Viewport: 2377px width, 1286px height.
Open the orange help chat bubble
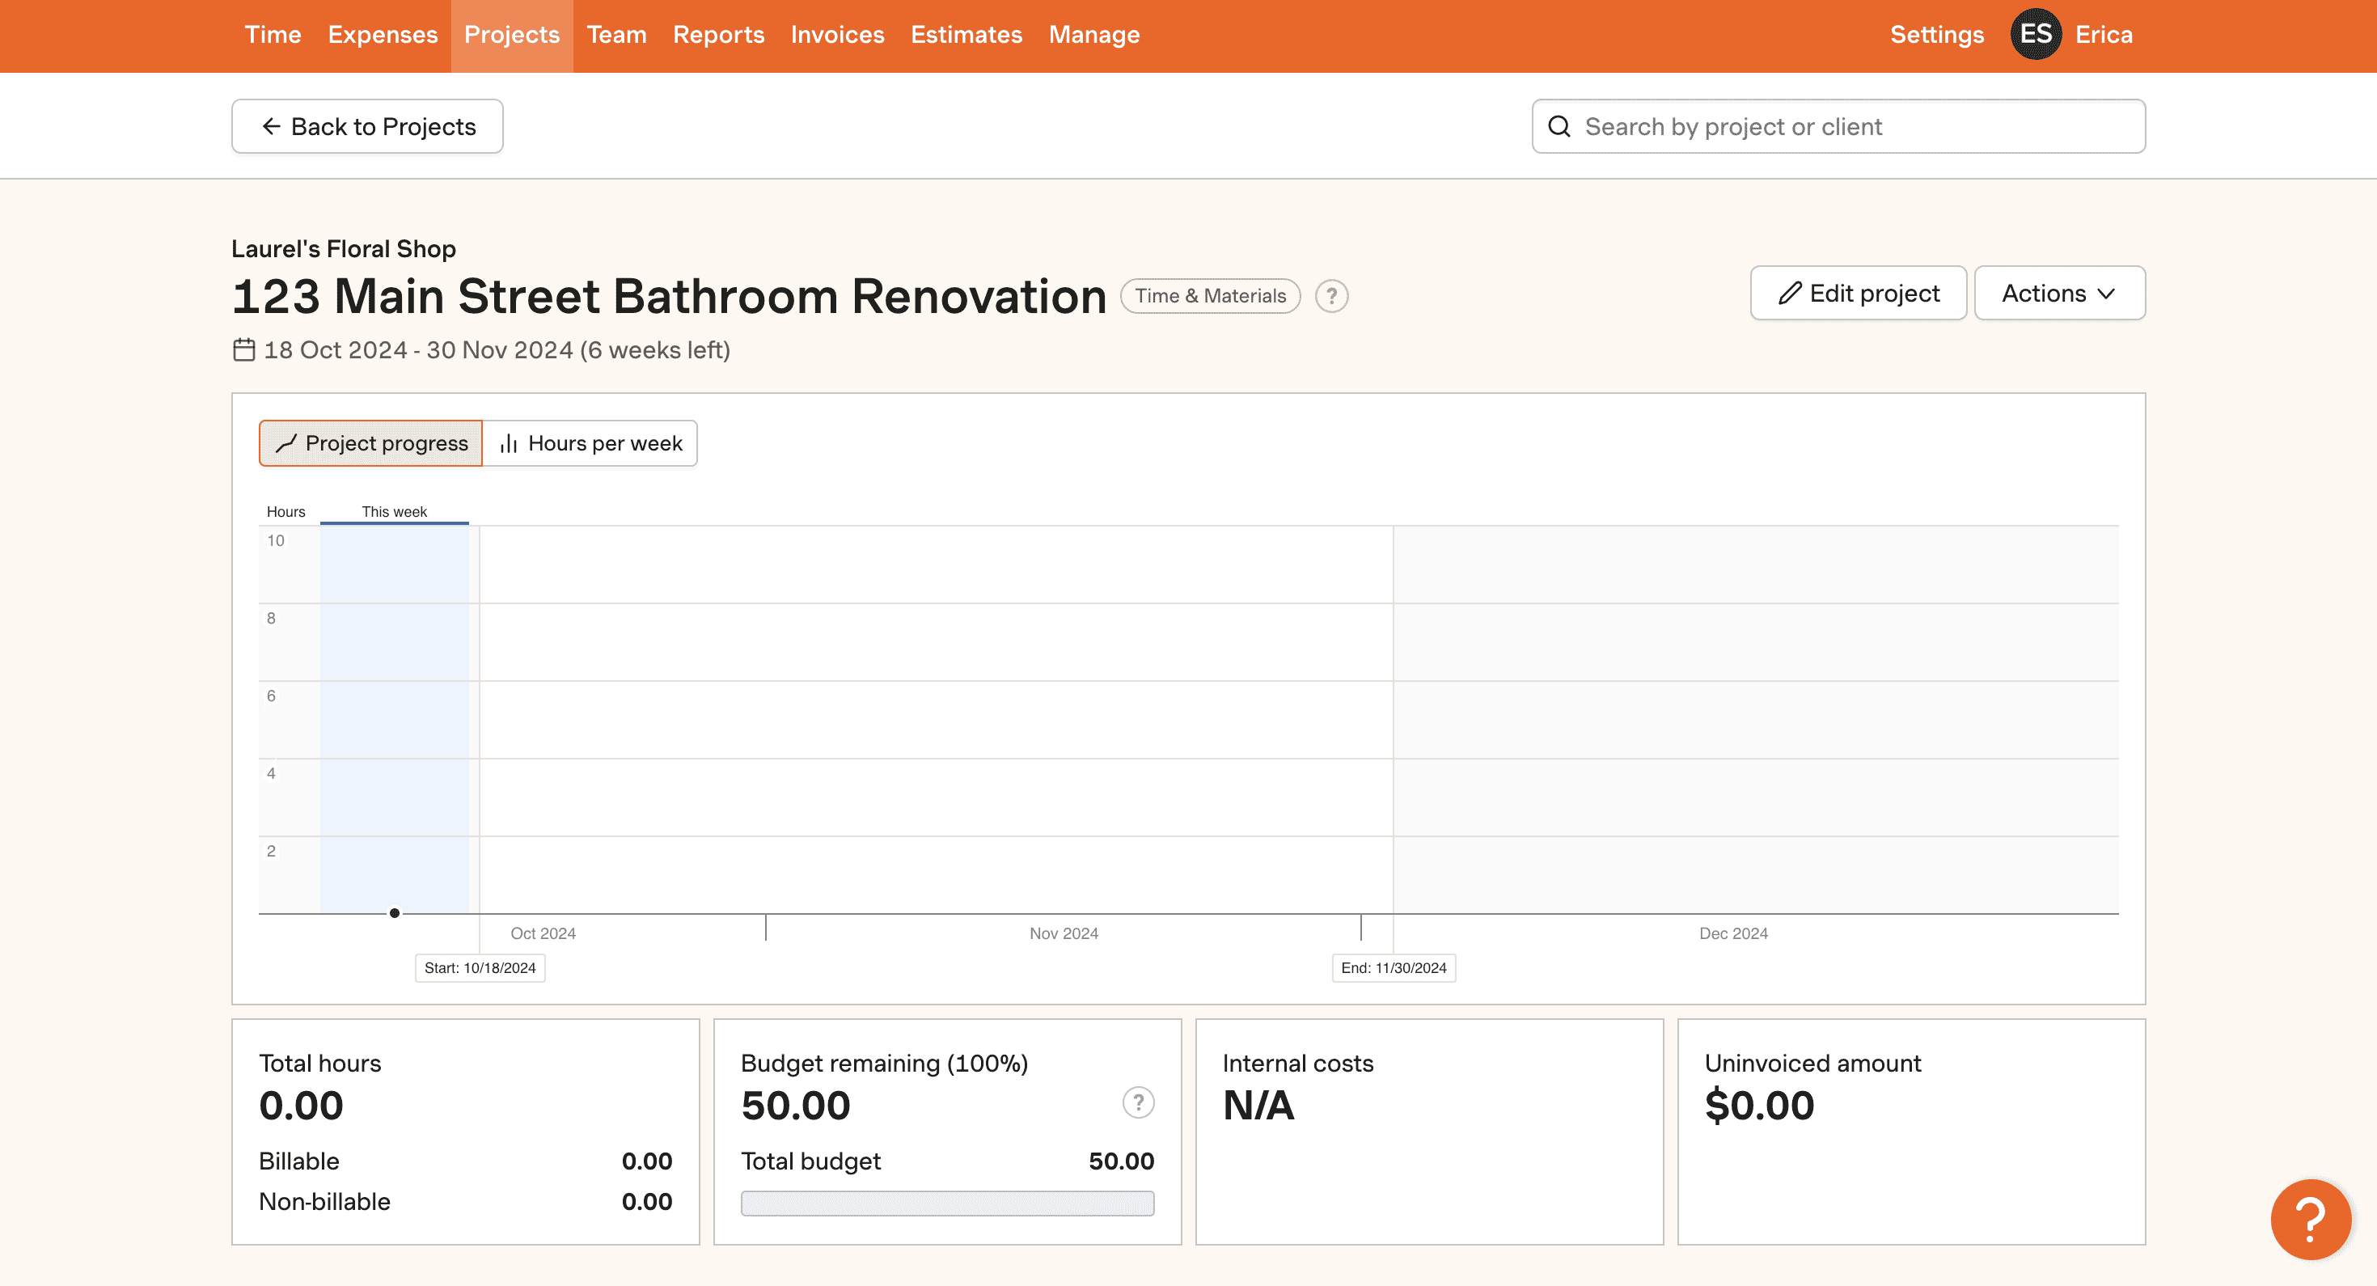click(x=2311, y=1219)
